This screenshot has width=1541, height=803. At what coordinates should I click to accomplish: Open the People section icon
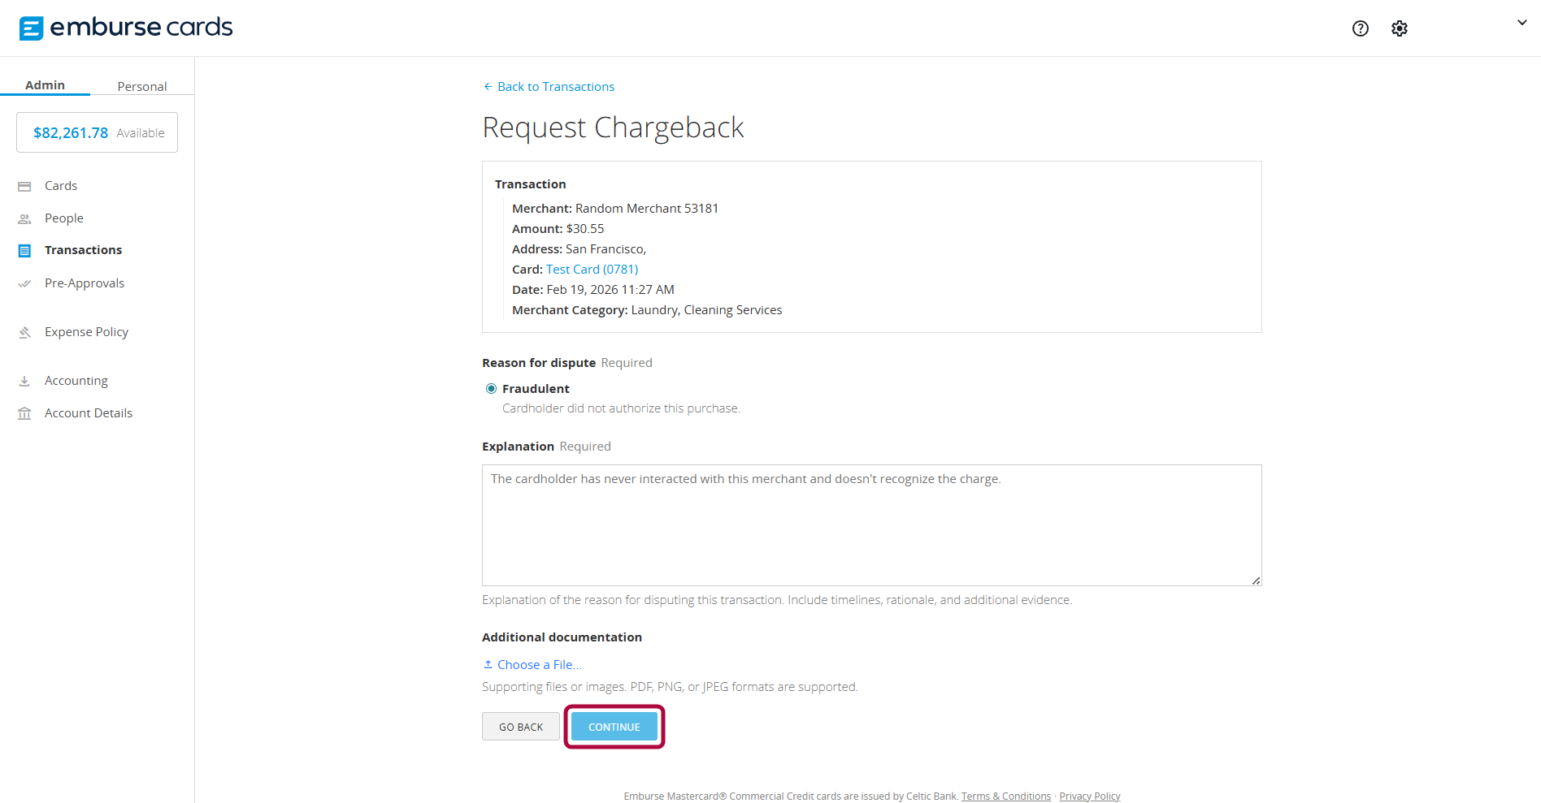(25, 218)
